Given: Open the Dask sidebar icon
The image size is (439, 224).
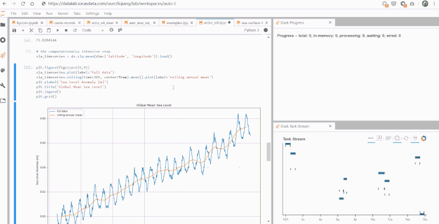Looking at the screenshot, I should click(x=3, y=55).
